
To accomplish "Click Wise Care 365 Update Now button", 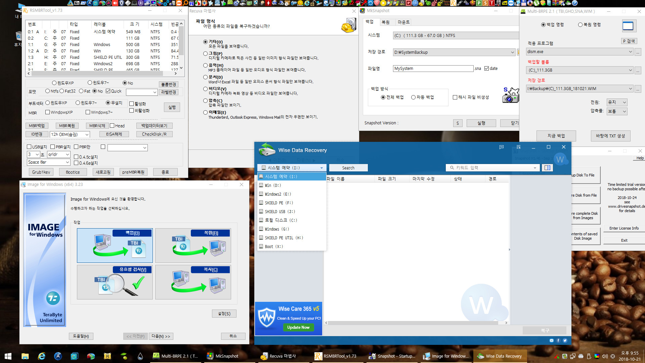I will [297, 328].
